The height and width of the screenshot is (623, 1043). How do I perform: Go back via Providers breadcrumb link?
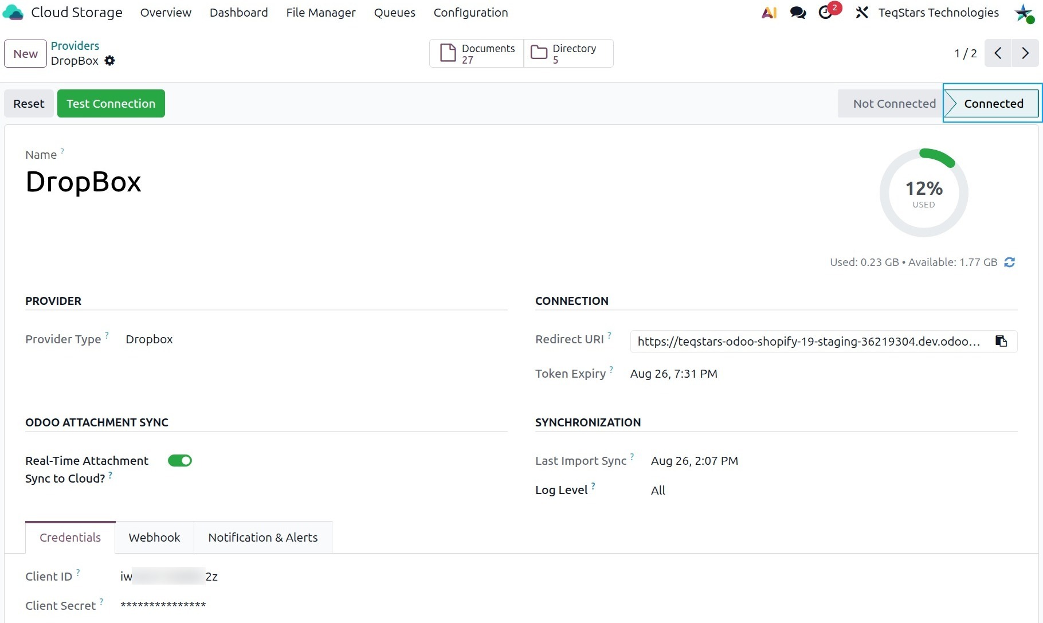pyautogui.click(x=75, y=46)
